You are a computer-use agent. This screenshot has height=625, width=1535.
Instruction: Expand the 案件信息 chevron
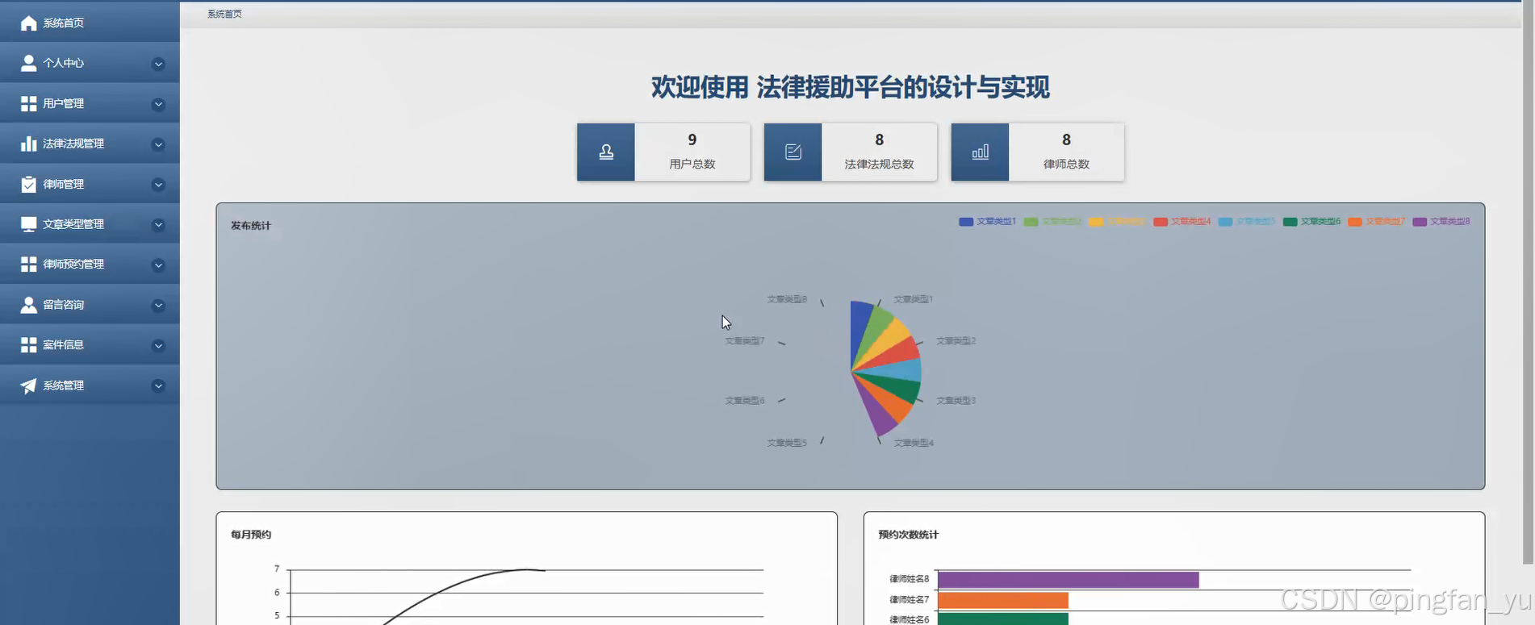click(x=159, y=346)
